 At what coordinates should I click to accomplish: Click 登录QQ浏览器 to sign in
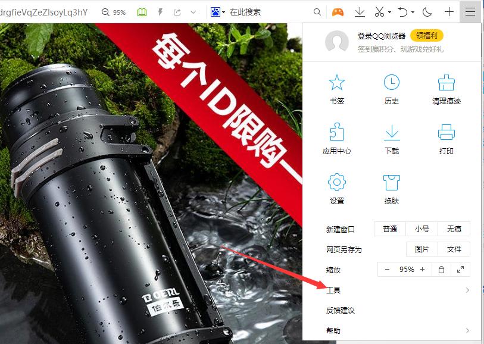[381, 36]
